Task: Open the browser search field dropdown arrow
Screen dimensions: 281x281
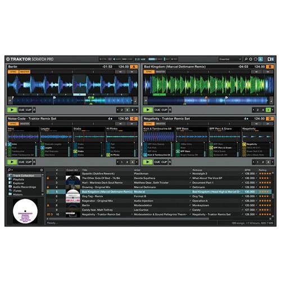Action: [x=12, y=170]
